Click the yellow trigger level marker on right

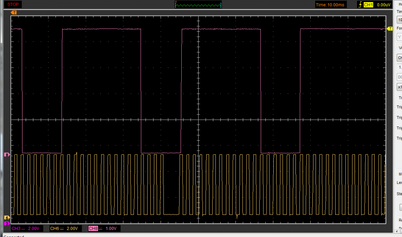coord(389,29)
